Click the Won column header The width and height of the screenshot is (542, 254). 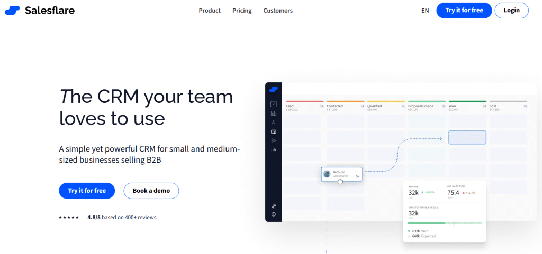click(x=467, y=106)
